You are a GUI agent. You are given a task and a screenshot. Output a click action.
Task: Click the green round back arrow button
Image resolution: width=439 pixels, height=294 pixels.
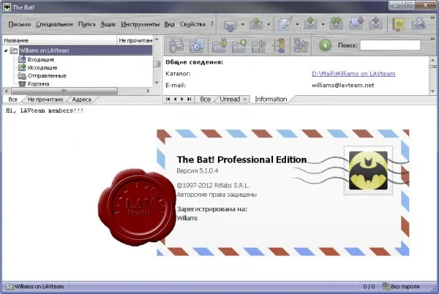click(x=326, y=45)
